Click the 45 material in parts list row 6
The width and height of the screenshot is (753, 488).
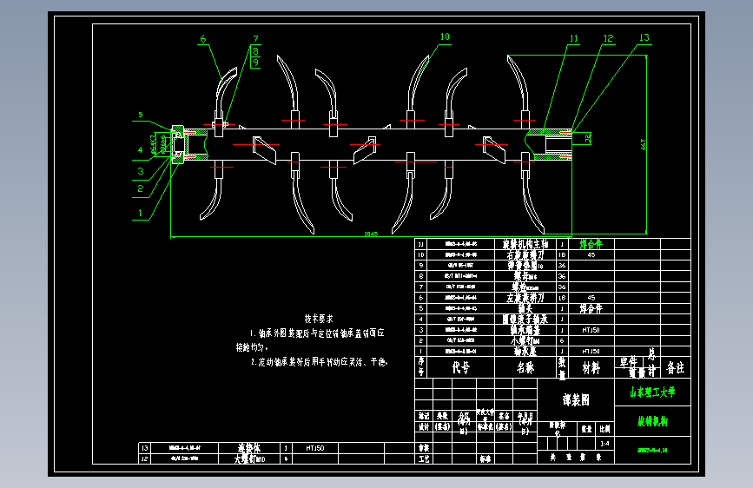[591, 297]
